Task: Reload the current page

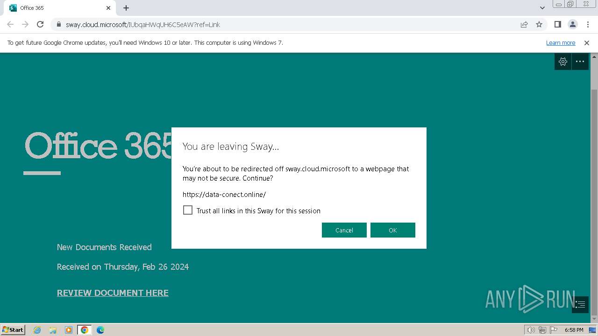Action: 40,25
